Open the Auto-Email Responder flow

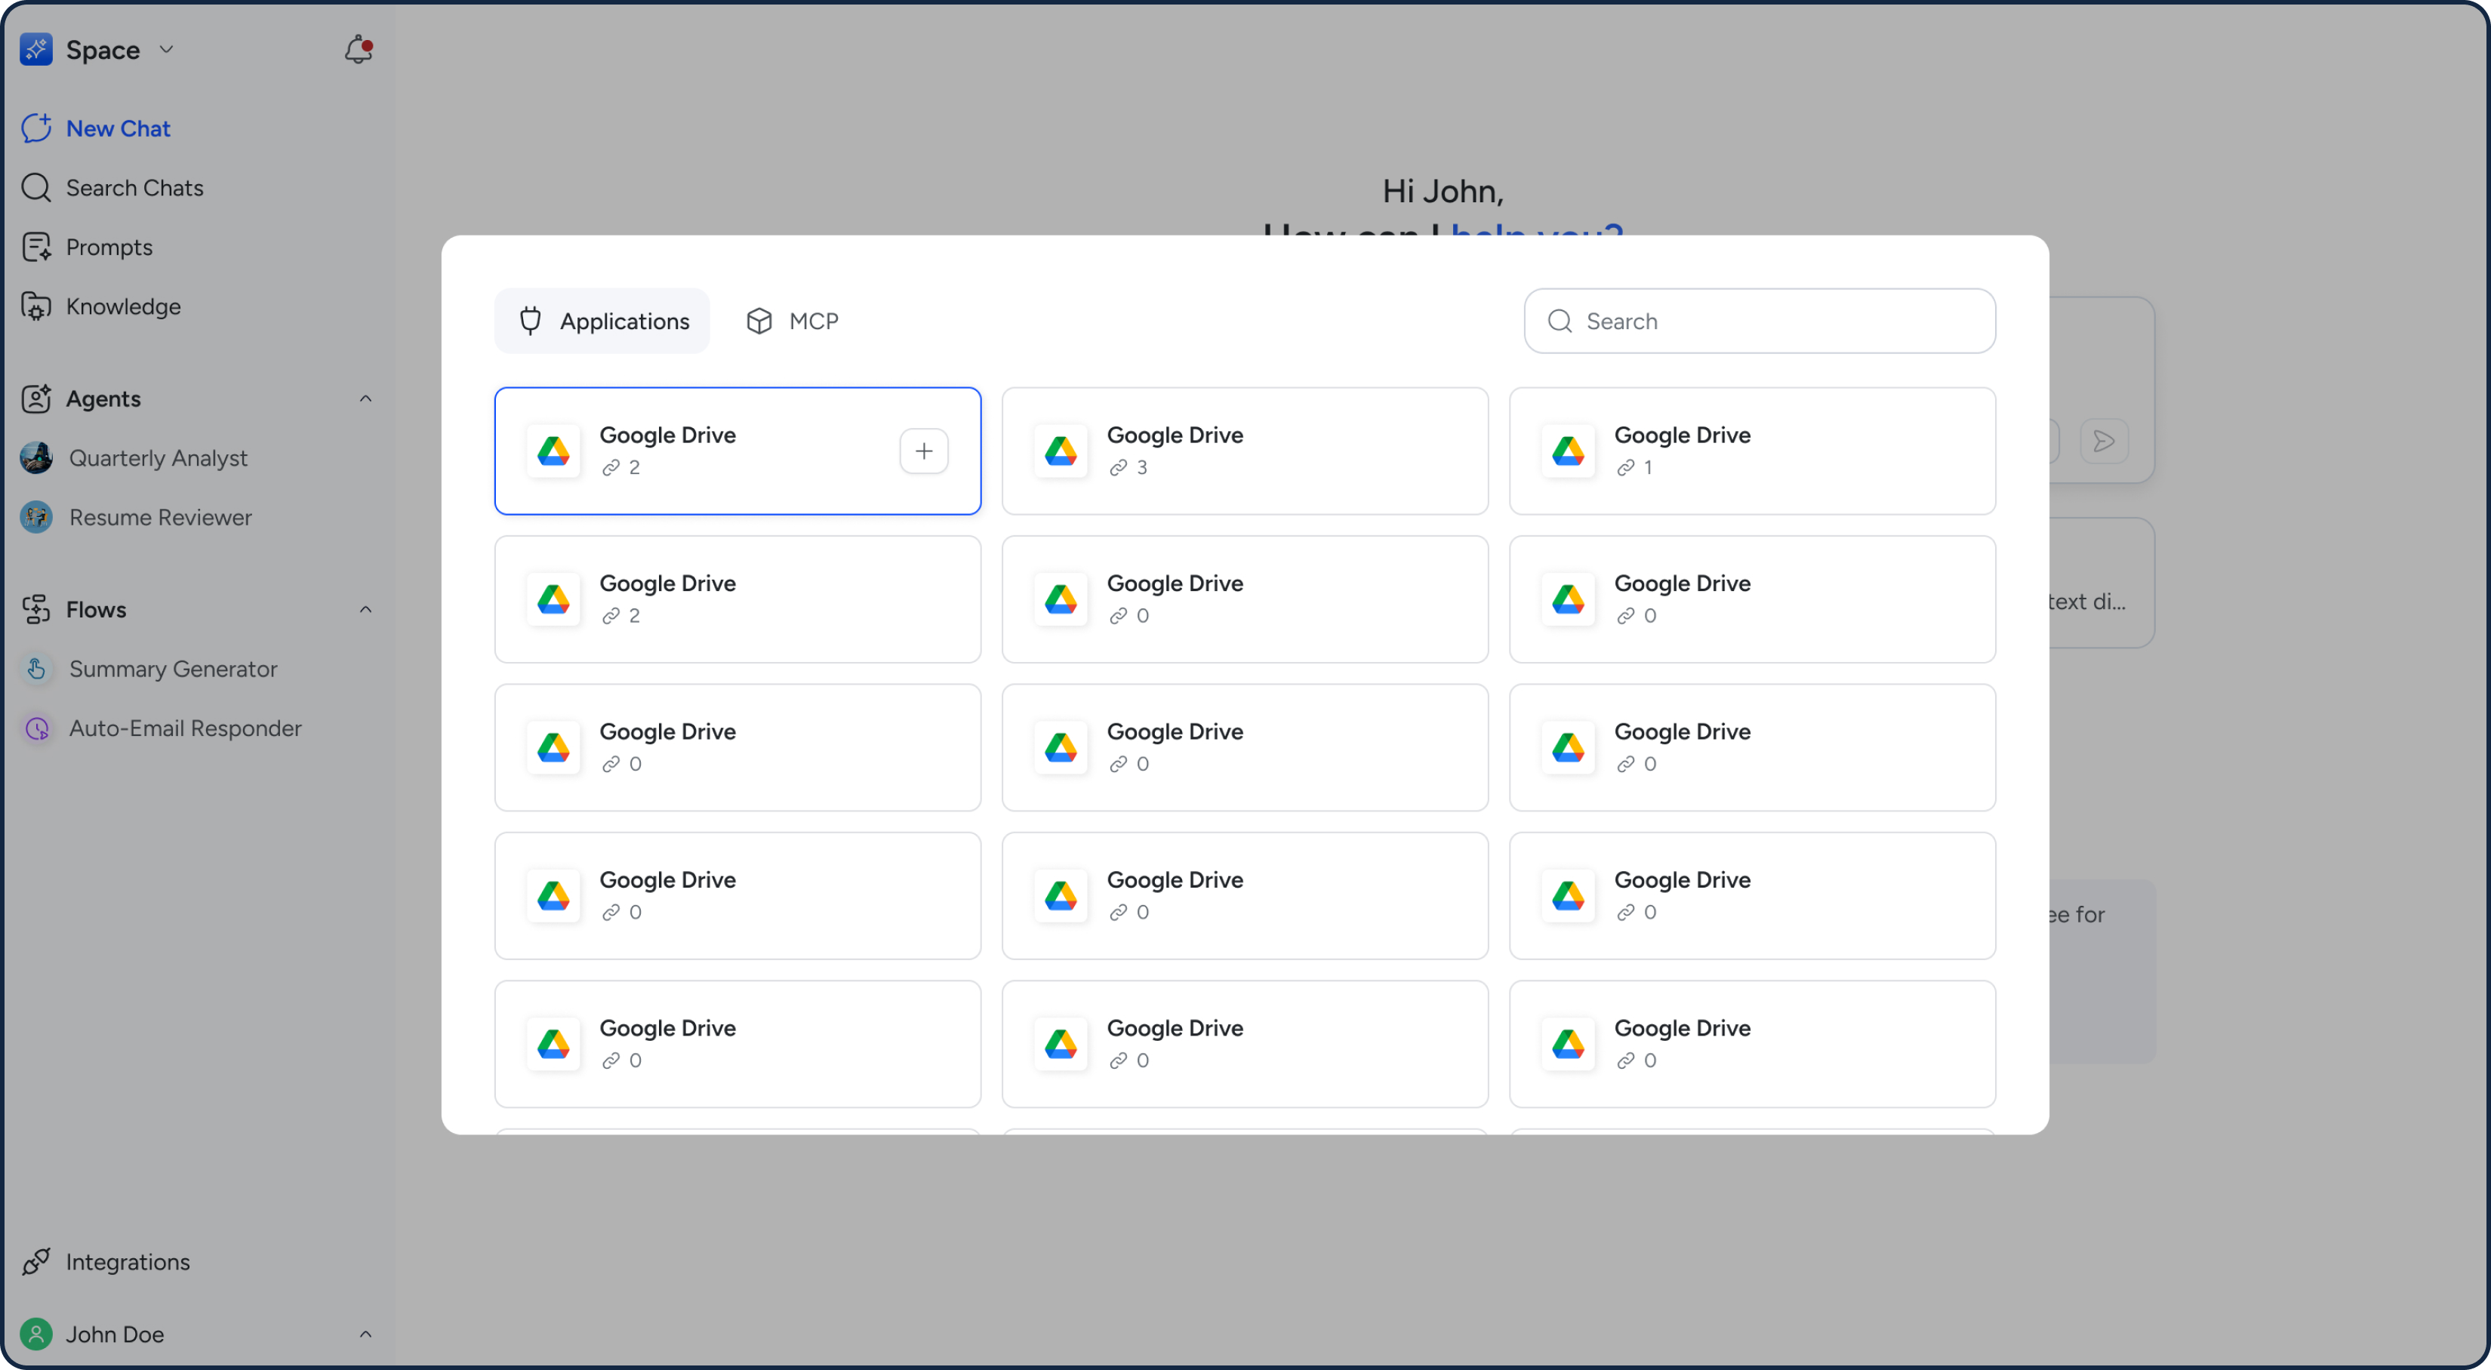tap(162, 728)
